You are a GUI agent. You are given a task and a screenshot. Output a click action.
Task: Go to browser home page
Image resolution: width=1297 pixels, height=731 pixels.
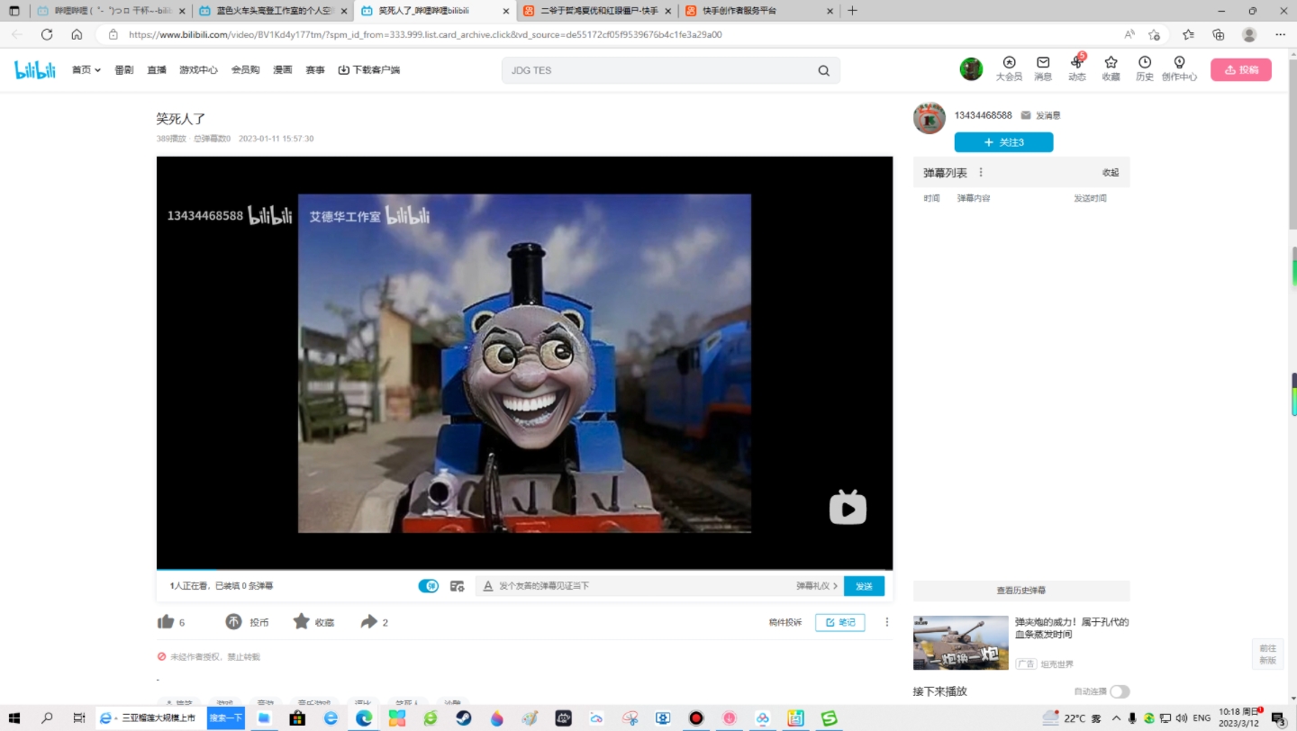77,34
